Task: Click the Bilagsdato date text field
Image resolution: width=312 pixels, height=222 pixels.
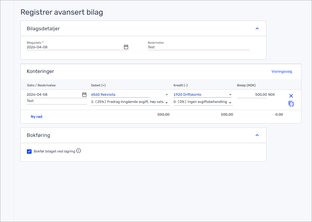Action: click(74, 47)
